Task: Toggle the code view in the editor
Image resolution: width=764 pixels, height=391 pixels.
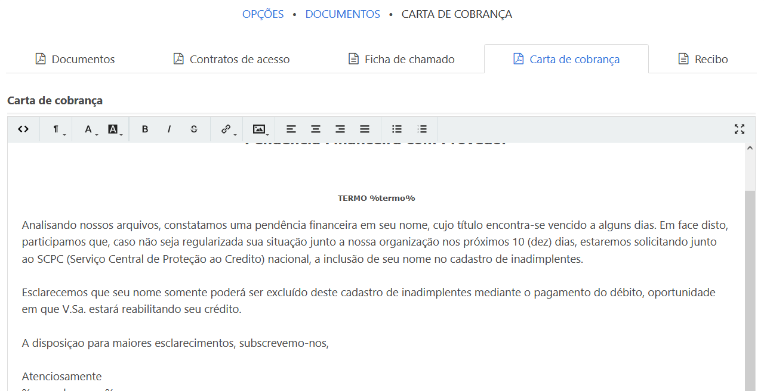Action: coord(23,129)
